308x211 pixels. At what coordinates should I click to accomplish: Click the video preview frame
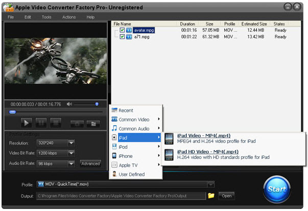[x=56, y=61]
